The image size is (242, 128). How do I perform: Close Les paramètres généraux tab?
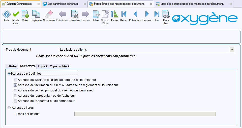click(x=85, y=4)
